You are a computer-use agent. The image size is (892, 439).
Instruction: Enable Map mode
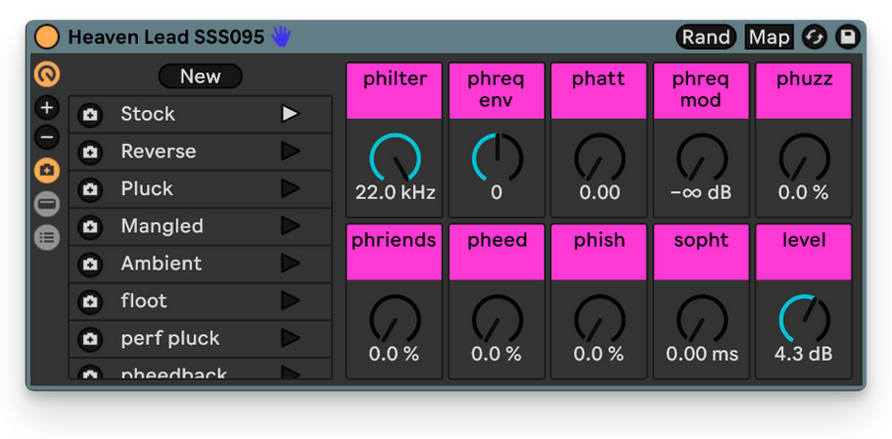(769, 37)
